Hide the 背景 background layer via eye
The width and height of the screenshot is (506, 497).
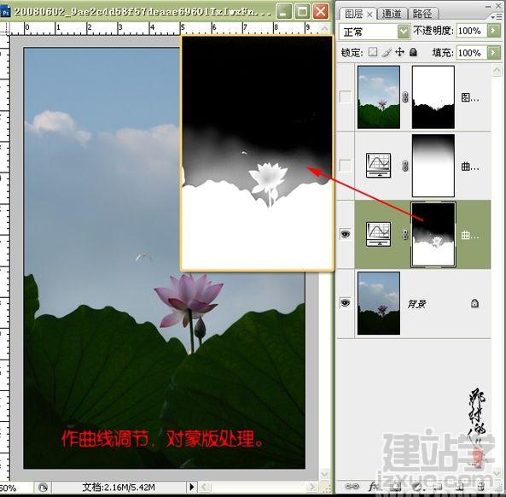(345, 303)
